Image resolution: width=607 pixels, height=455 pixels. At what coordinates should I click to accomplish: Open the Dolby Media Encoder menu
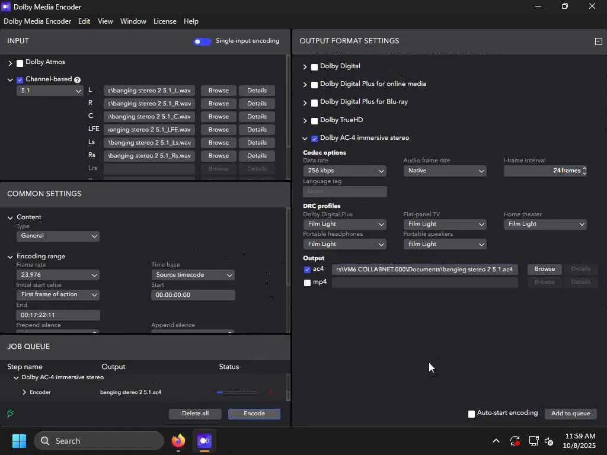pos(37,21)
